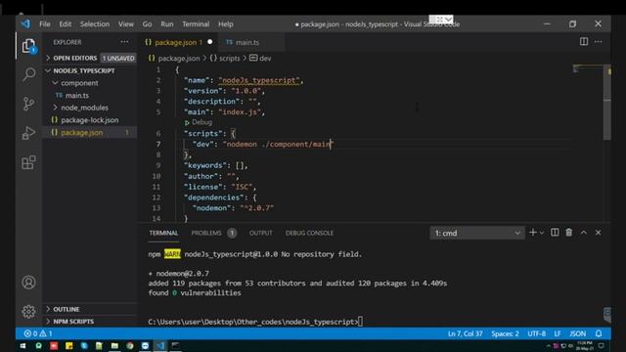Maximize the terminal panel size
Viewport: 626px width, 352px height.
pos(584,233)
